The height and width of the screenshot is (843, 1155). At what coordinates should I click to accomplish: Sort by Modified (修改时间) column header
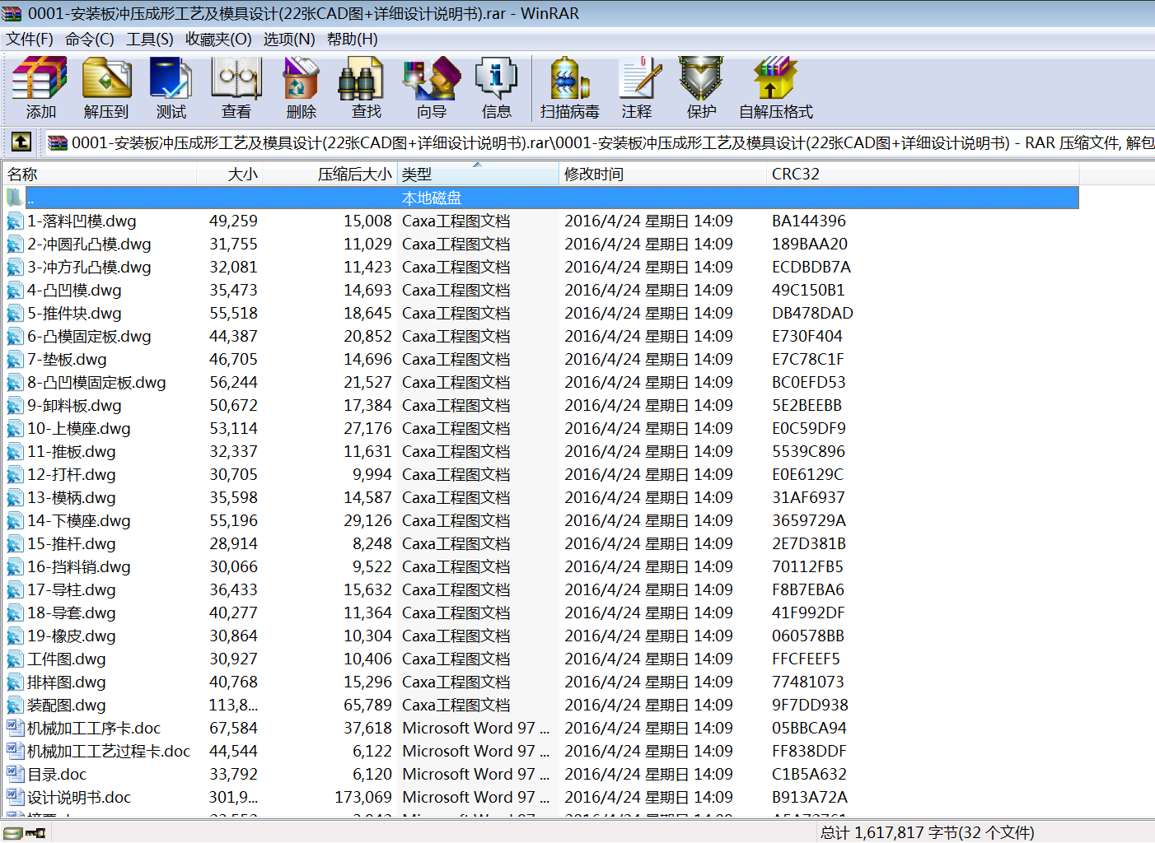tap(662, 174)
